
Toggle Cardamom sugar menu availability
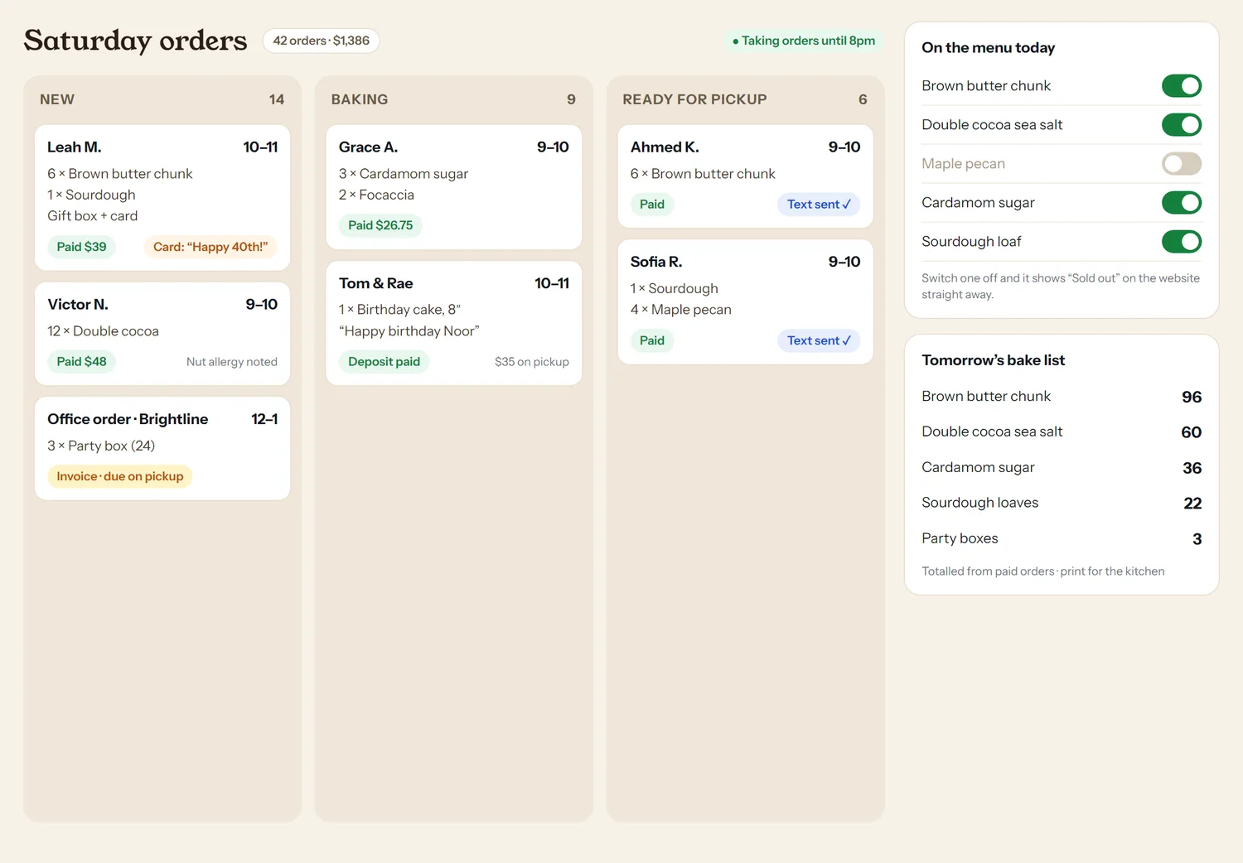(1182, 203)
